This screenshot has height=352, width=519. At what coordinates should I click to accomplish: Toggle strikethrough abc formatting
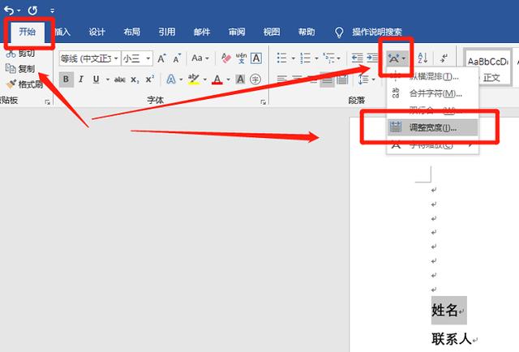pos(120,79)
